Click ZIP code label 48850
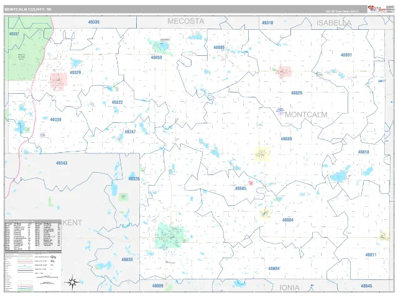The width and height of the screenshot is (398, 298). [x=156, y=58]
